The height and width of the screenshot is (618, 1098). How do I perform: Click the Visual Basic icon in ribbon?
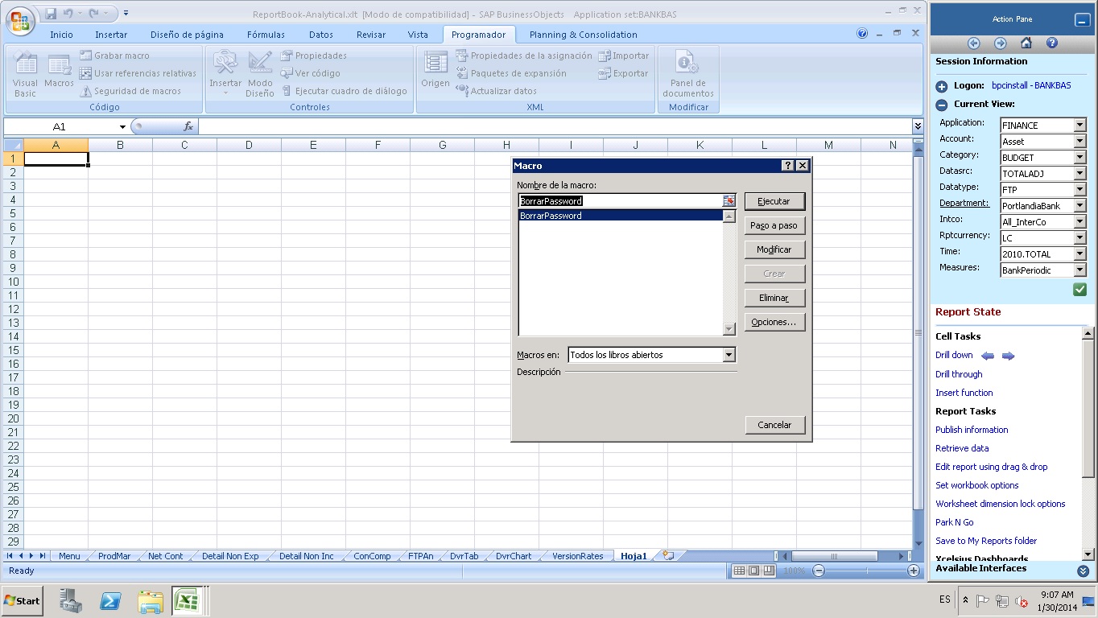[x=25, y=76]
